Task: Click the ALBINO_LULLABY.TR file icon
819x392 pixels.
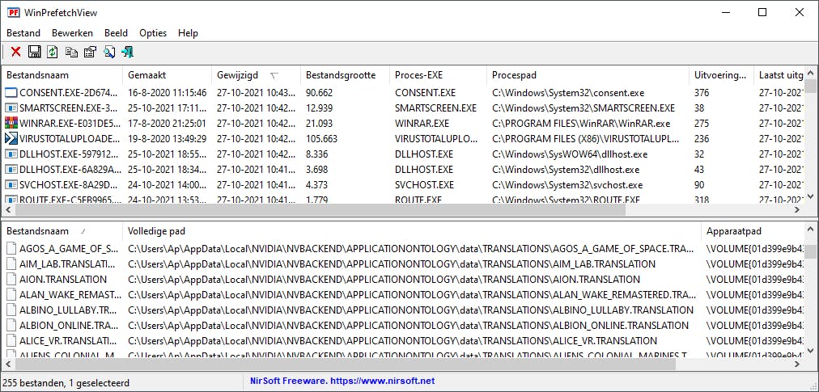Action: click(x=11, y=310)
